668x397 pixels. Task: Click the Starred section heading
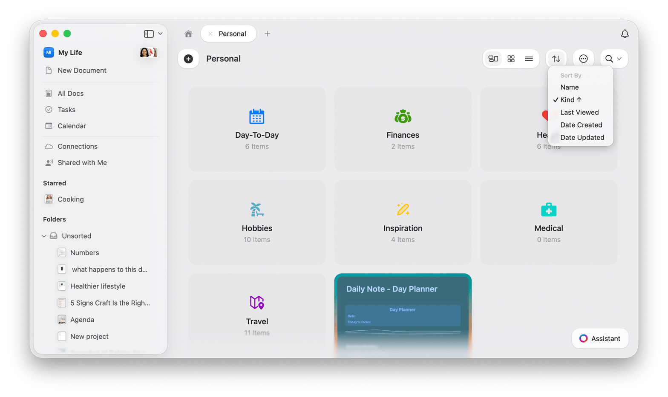(55, 183)
